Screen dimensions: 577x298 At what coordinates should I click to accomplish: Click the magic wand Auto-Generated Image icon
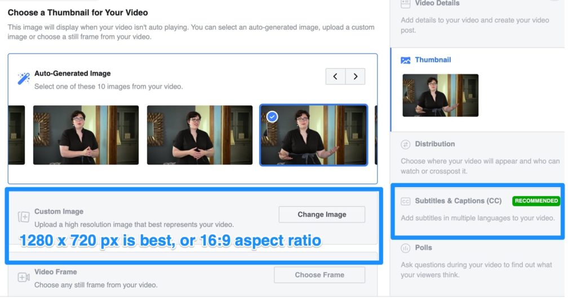pyautogui.click(x=24, y=79)
